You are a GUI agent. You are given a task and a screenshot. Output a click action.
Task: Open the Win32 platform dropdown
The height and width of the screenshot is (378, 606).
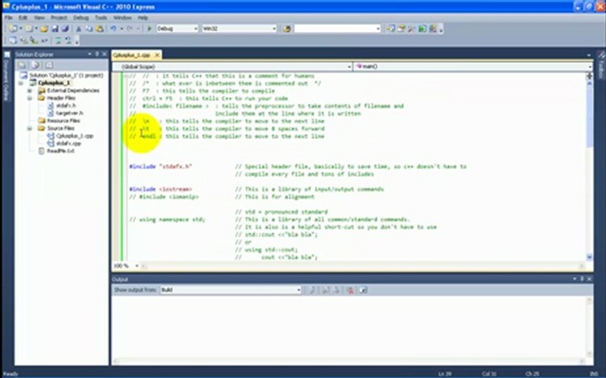click(x=274, y=29)
